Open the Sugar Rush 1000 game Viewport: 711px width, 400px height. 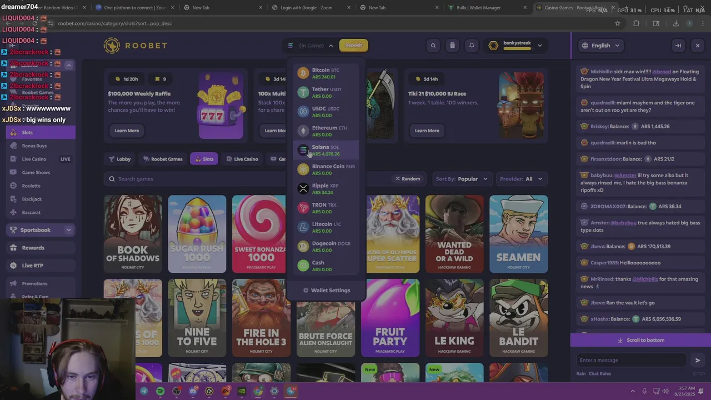pos(197,234)
